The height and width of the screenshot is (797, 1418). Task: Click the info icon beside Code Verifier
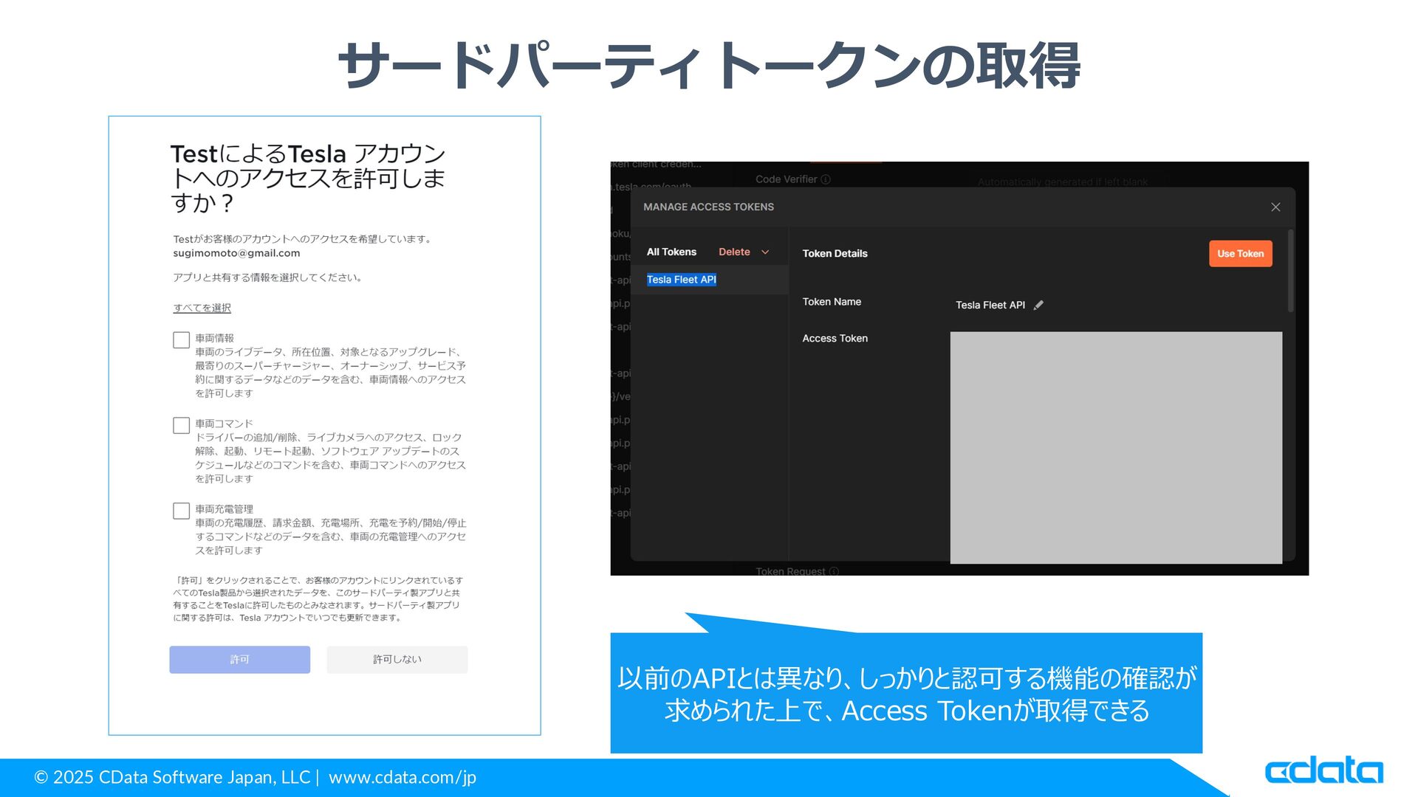pos(826,179)
